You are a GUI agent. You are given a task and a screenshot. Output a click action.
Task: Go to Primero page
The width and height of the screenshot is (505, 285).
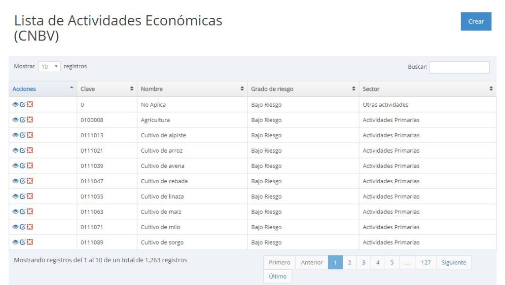(x=280, y=262)
